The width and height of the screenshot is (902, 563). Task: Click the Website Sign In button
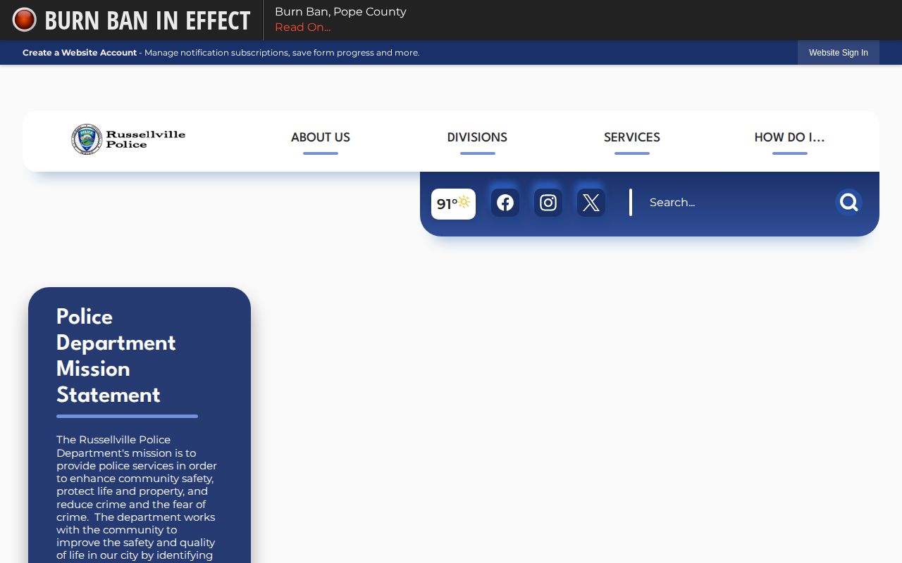(x=839, y=53)
